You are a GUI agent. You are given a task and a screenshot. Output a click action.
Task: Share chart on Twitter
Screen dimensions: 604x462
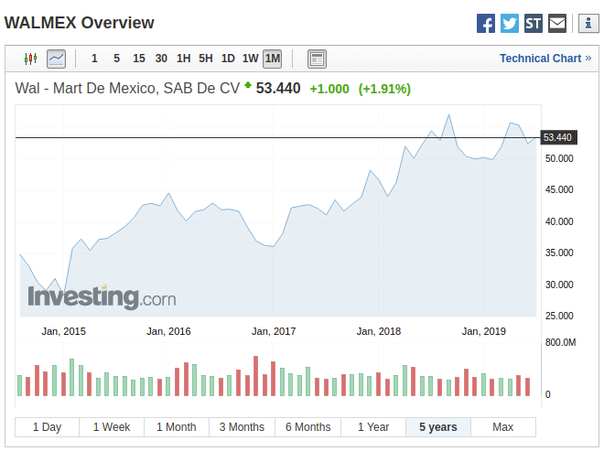pyautogui.click(x=509, y=24)
